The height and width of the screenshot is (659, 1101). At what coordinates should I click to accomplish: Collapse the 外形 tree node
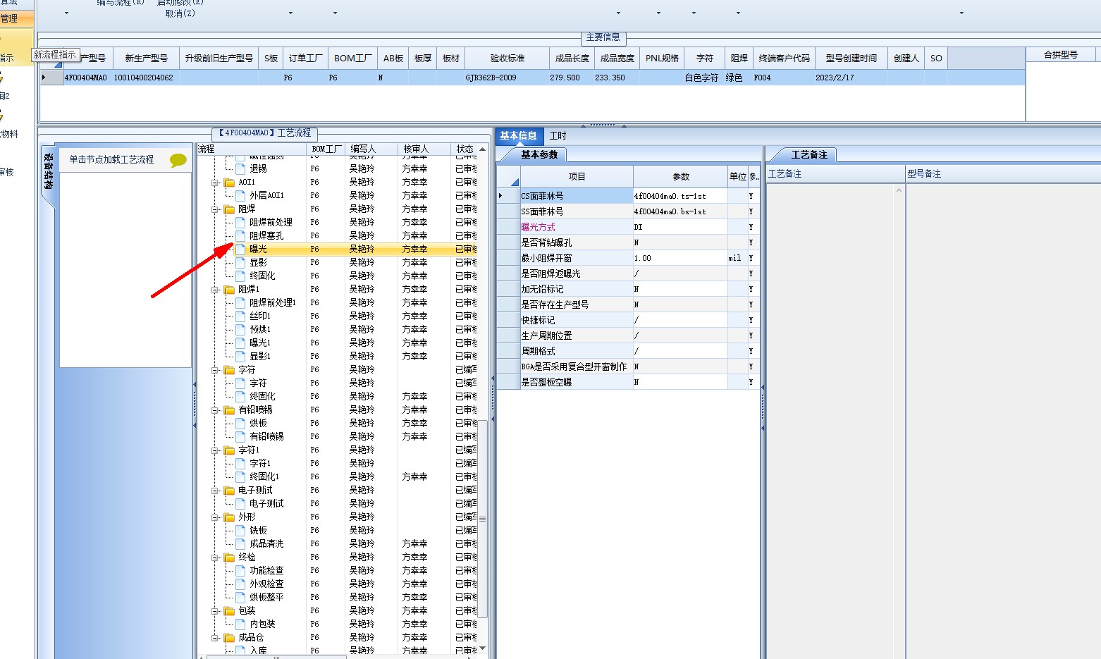tap(215, 517)
